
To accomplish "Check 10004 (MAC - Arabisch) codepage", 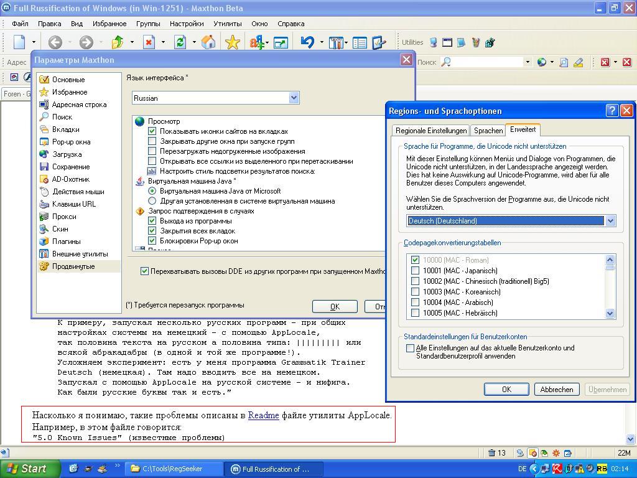I will tap(415, 302).
